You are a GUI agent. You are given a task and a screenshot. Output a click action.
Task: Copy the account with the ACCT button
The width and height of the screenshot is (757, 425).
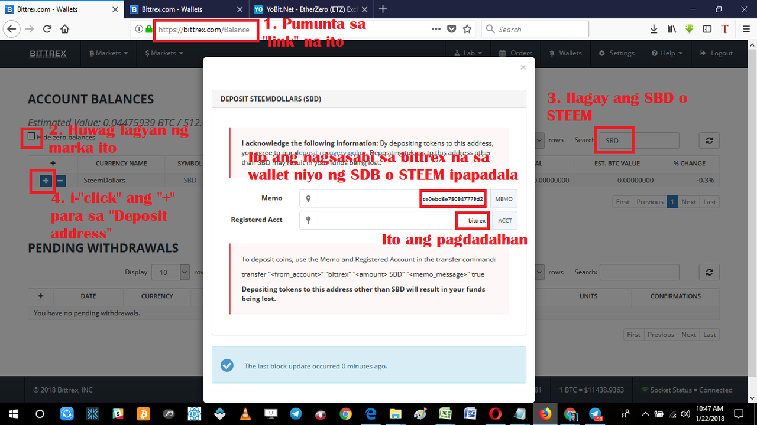coord(504,220)
